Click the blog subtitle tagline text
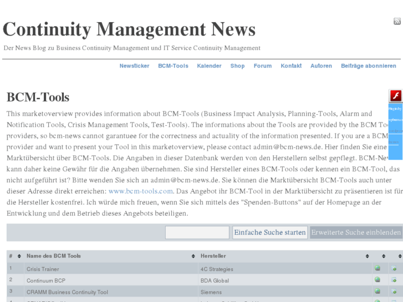 (132, 48)
